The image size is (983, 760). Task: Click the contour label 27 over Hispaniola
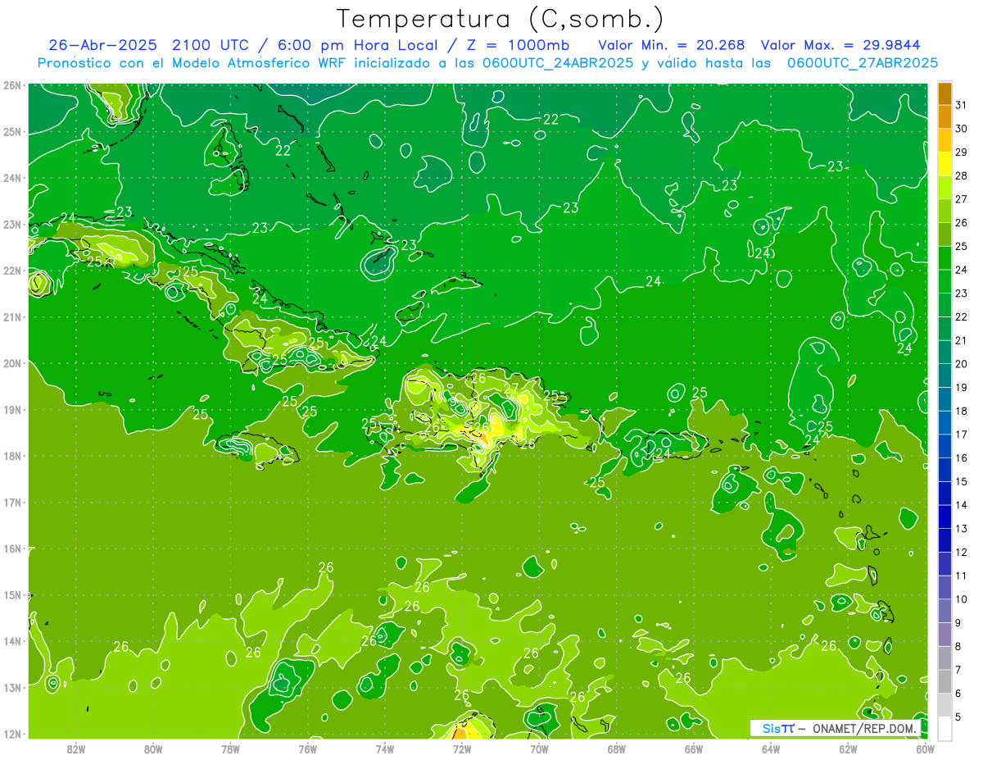[511, 389]
